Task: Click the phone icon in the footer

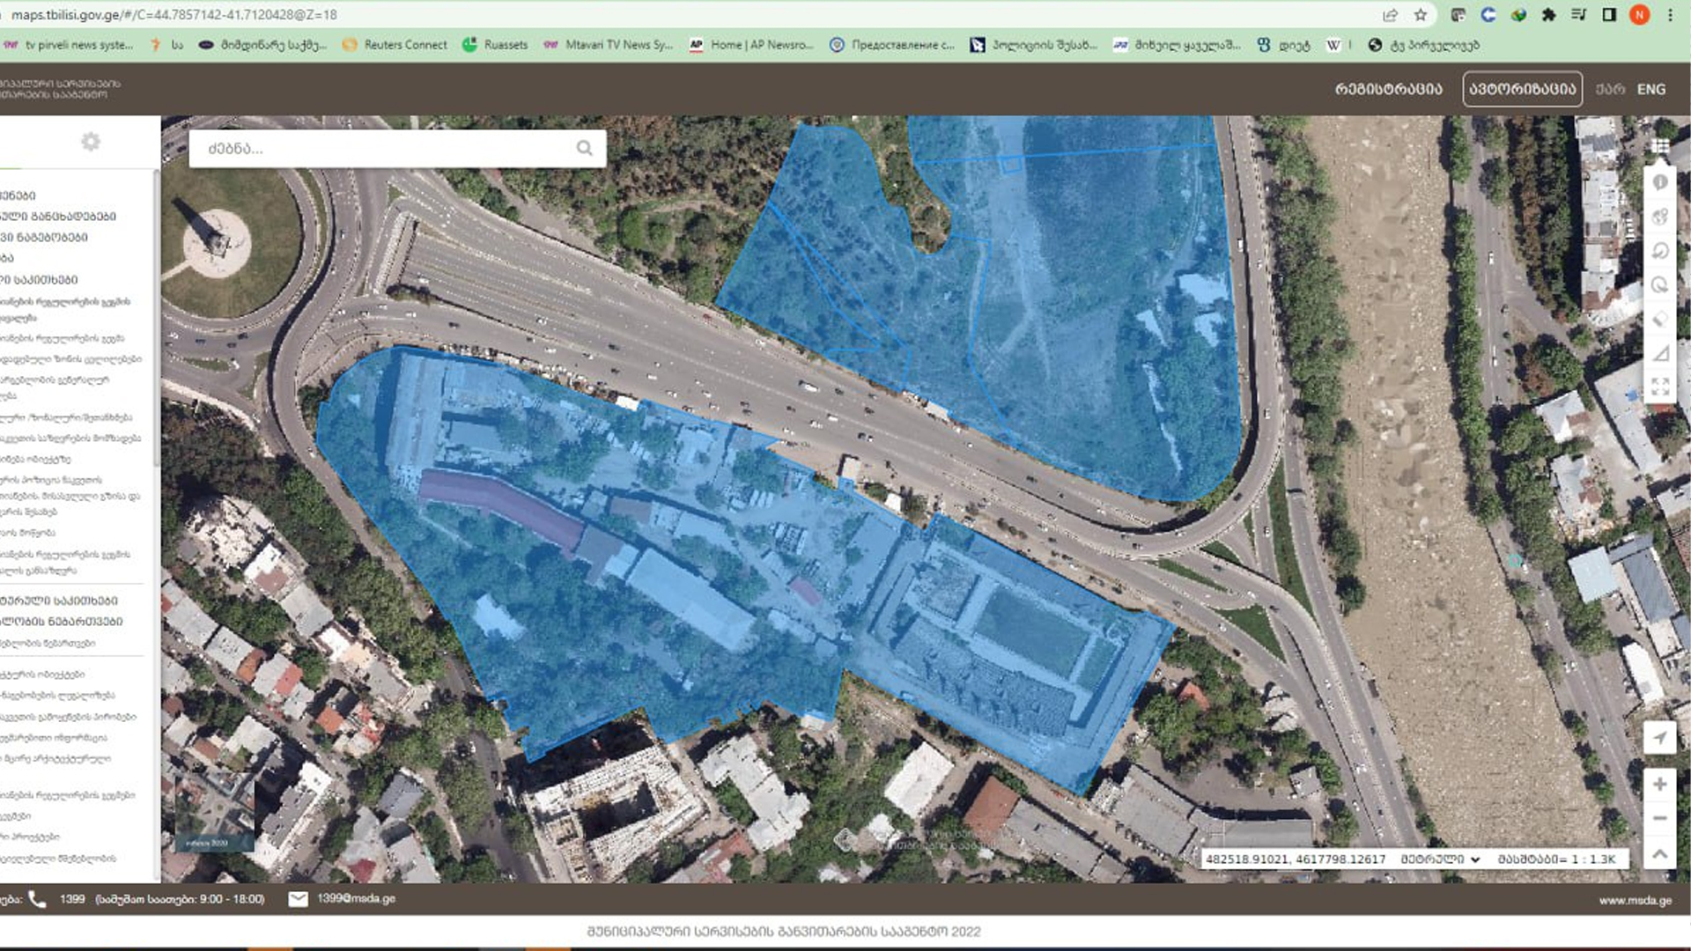Action: tap(37, 899)
